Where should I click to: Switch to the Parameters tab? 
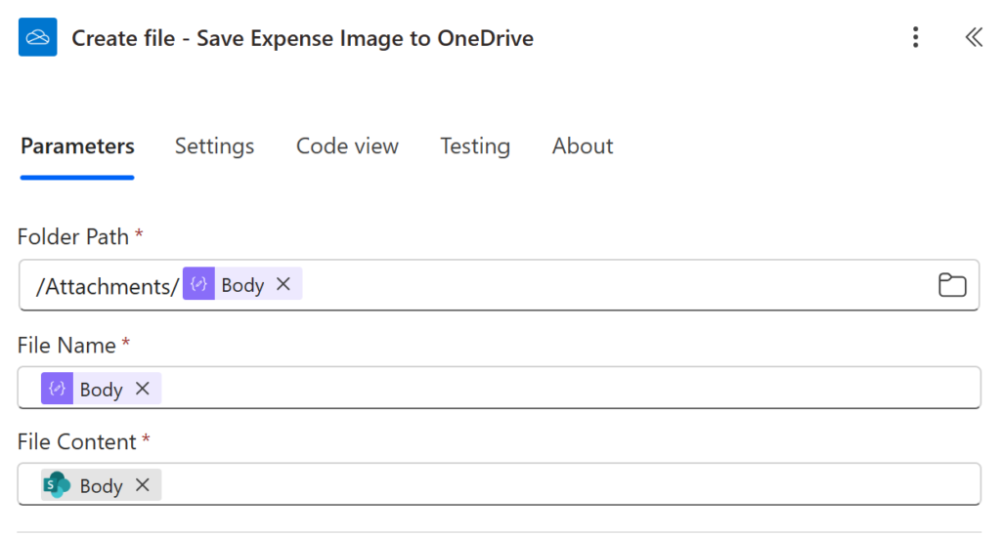pos(77,146)
